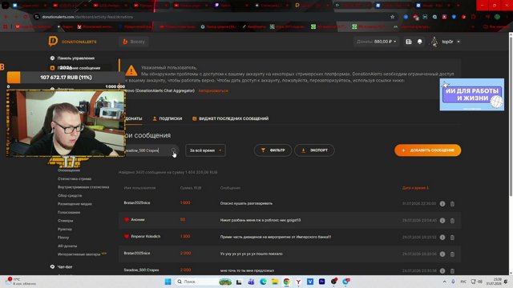Follow the Авторизоваться link in the warning
The image size is (513, 288).
(x=213, y=90)
